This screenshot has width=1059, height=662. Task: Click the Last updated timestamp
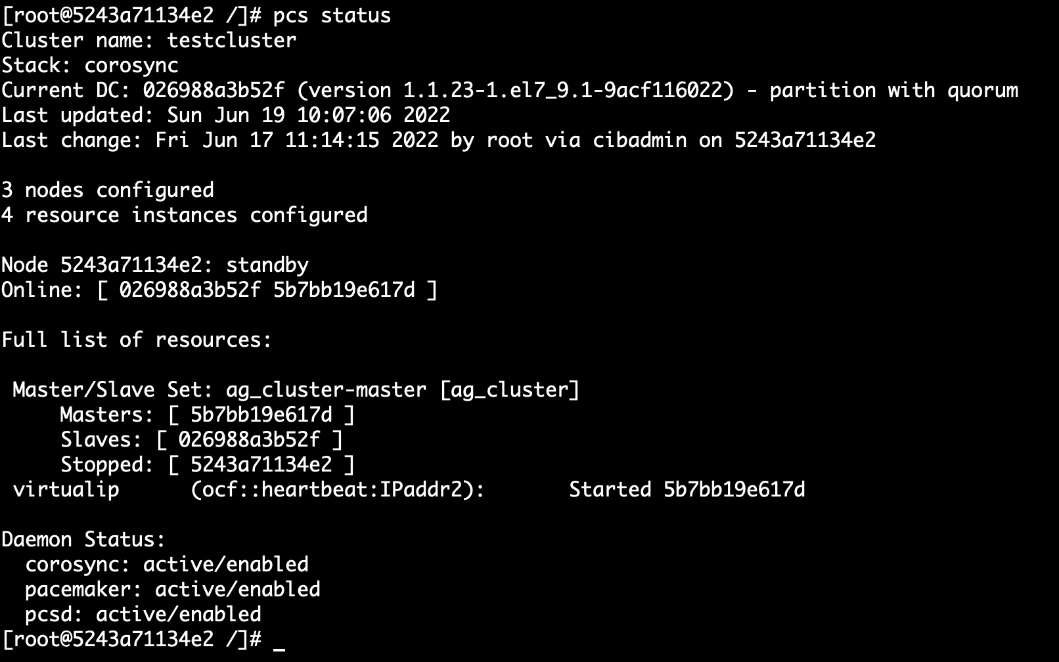tap(308, 115)
